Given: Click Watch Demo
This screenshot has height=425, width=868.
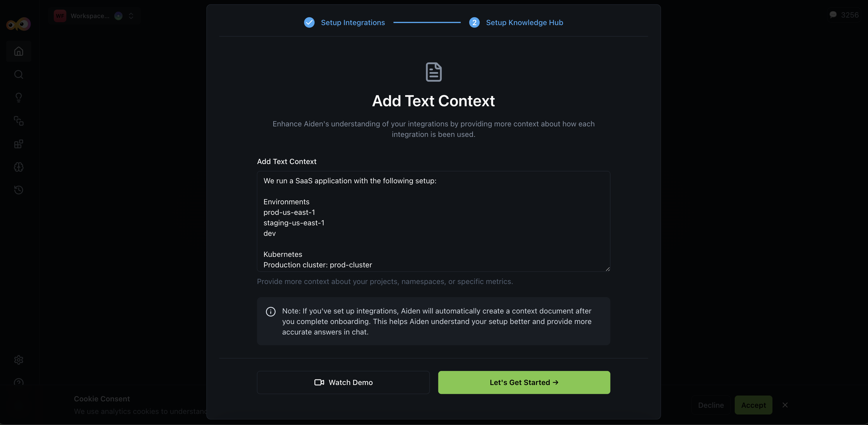Looking at the screenshot, I should click(343, 382).
